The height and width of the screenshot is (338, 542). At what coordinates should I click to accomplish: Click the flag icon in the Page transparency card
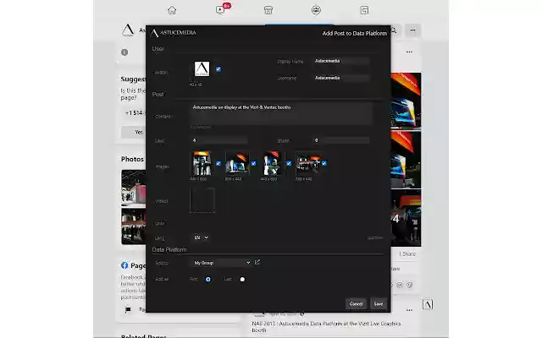(x=128, y=309)
